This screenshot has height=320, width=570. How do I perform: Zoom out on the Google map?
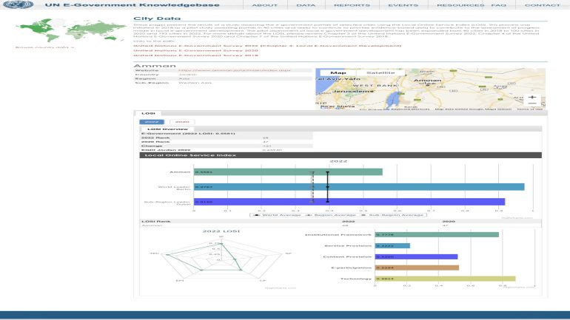click(532, 103)
